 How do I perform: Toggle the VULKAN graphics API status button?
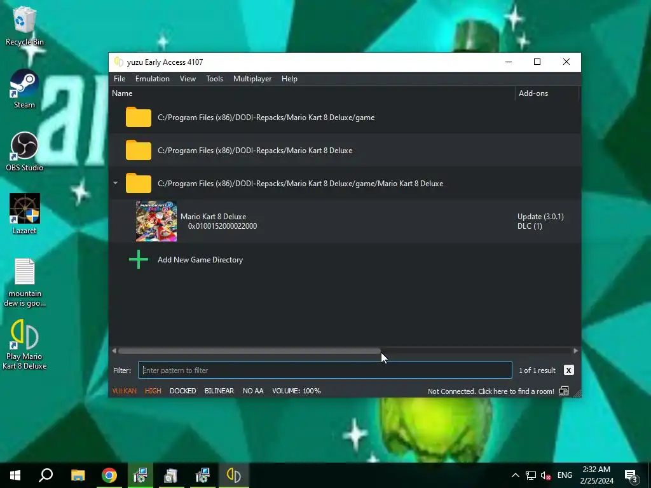coord(124,391)
